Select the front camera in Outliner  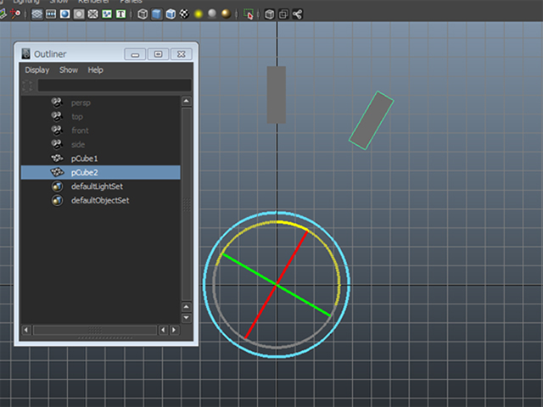pos(100,131)
